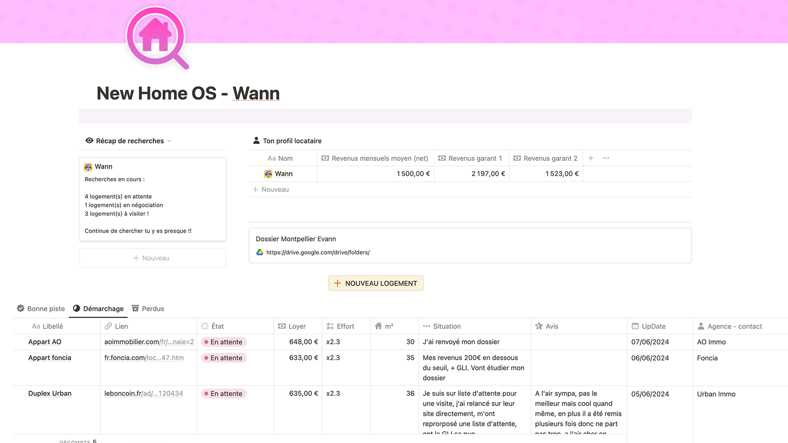Viewport: 788px width, 443px height.
Task: Click the m² house column header
Action: 385,327
